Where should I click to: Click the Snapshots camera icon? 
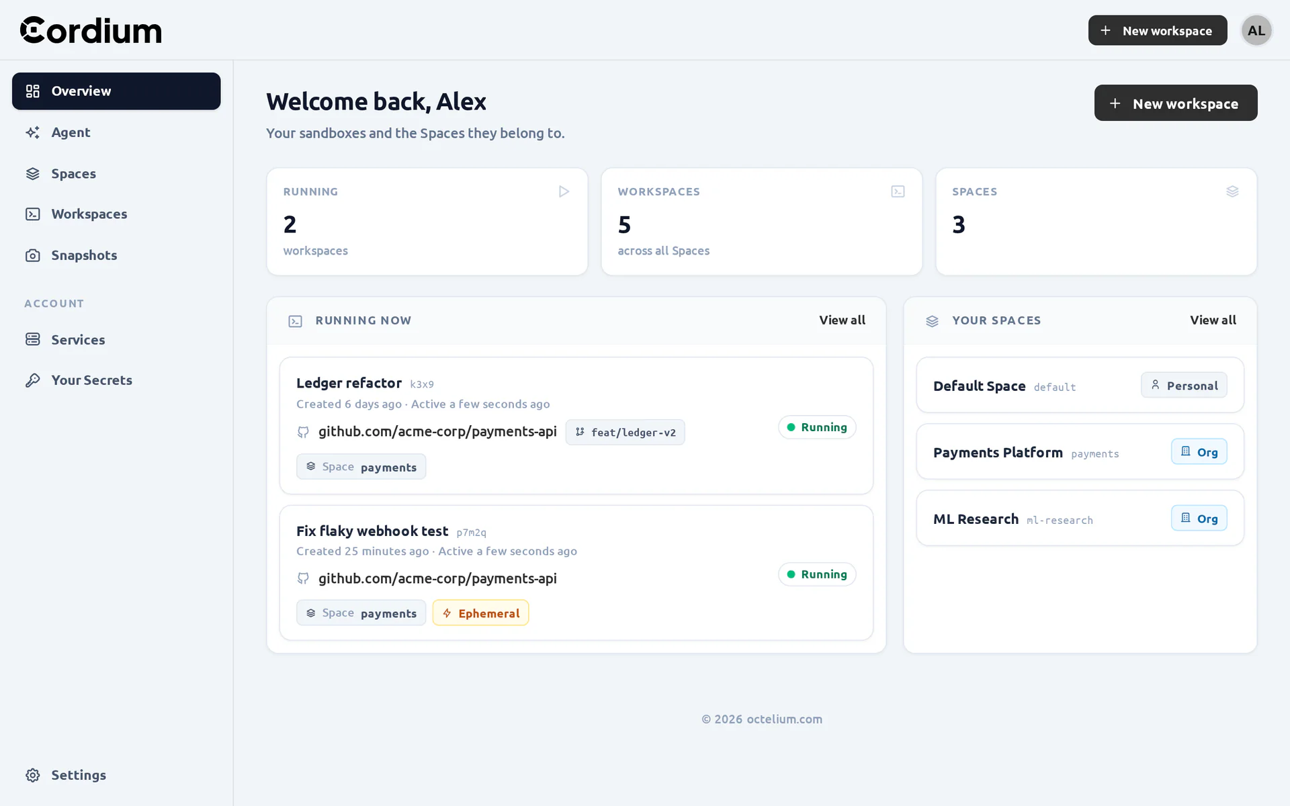[x=33, y=255]
